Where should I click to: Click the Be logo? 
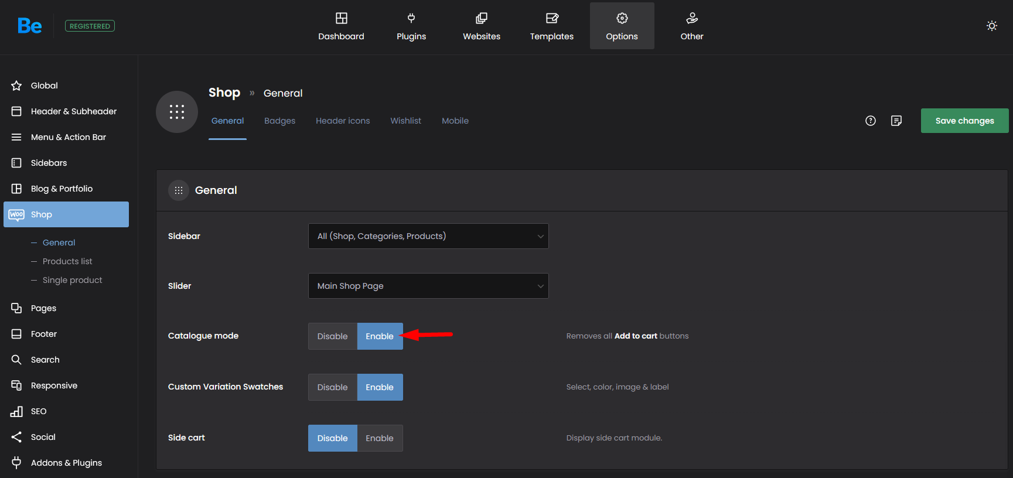coord(29,26)
